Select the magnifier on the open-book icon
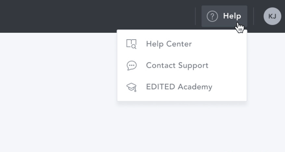Viewport: 285px width, 152px height. 134,47
